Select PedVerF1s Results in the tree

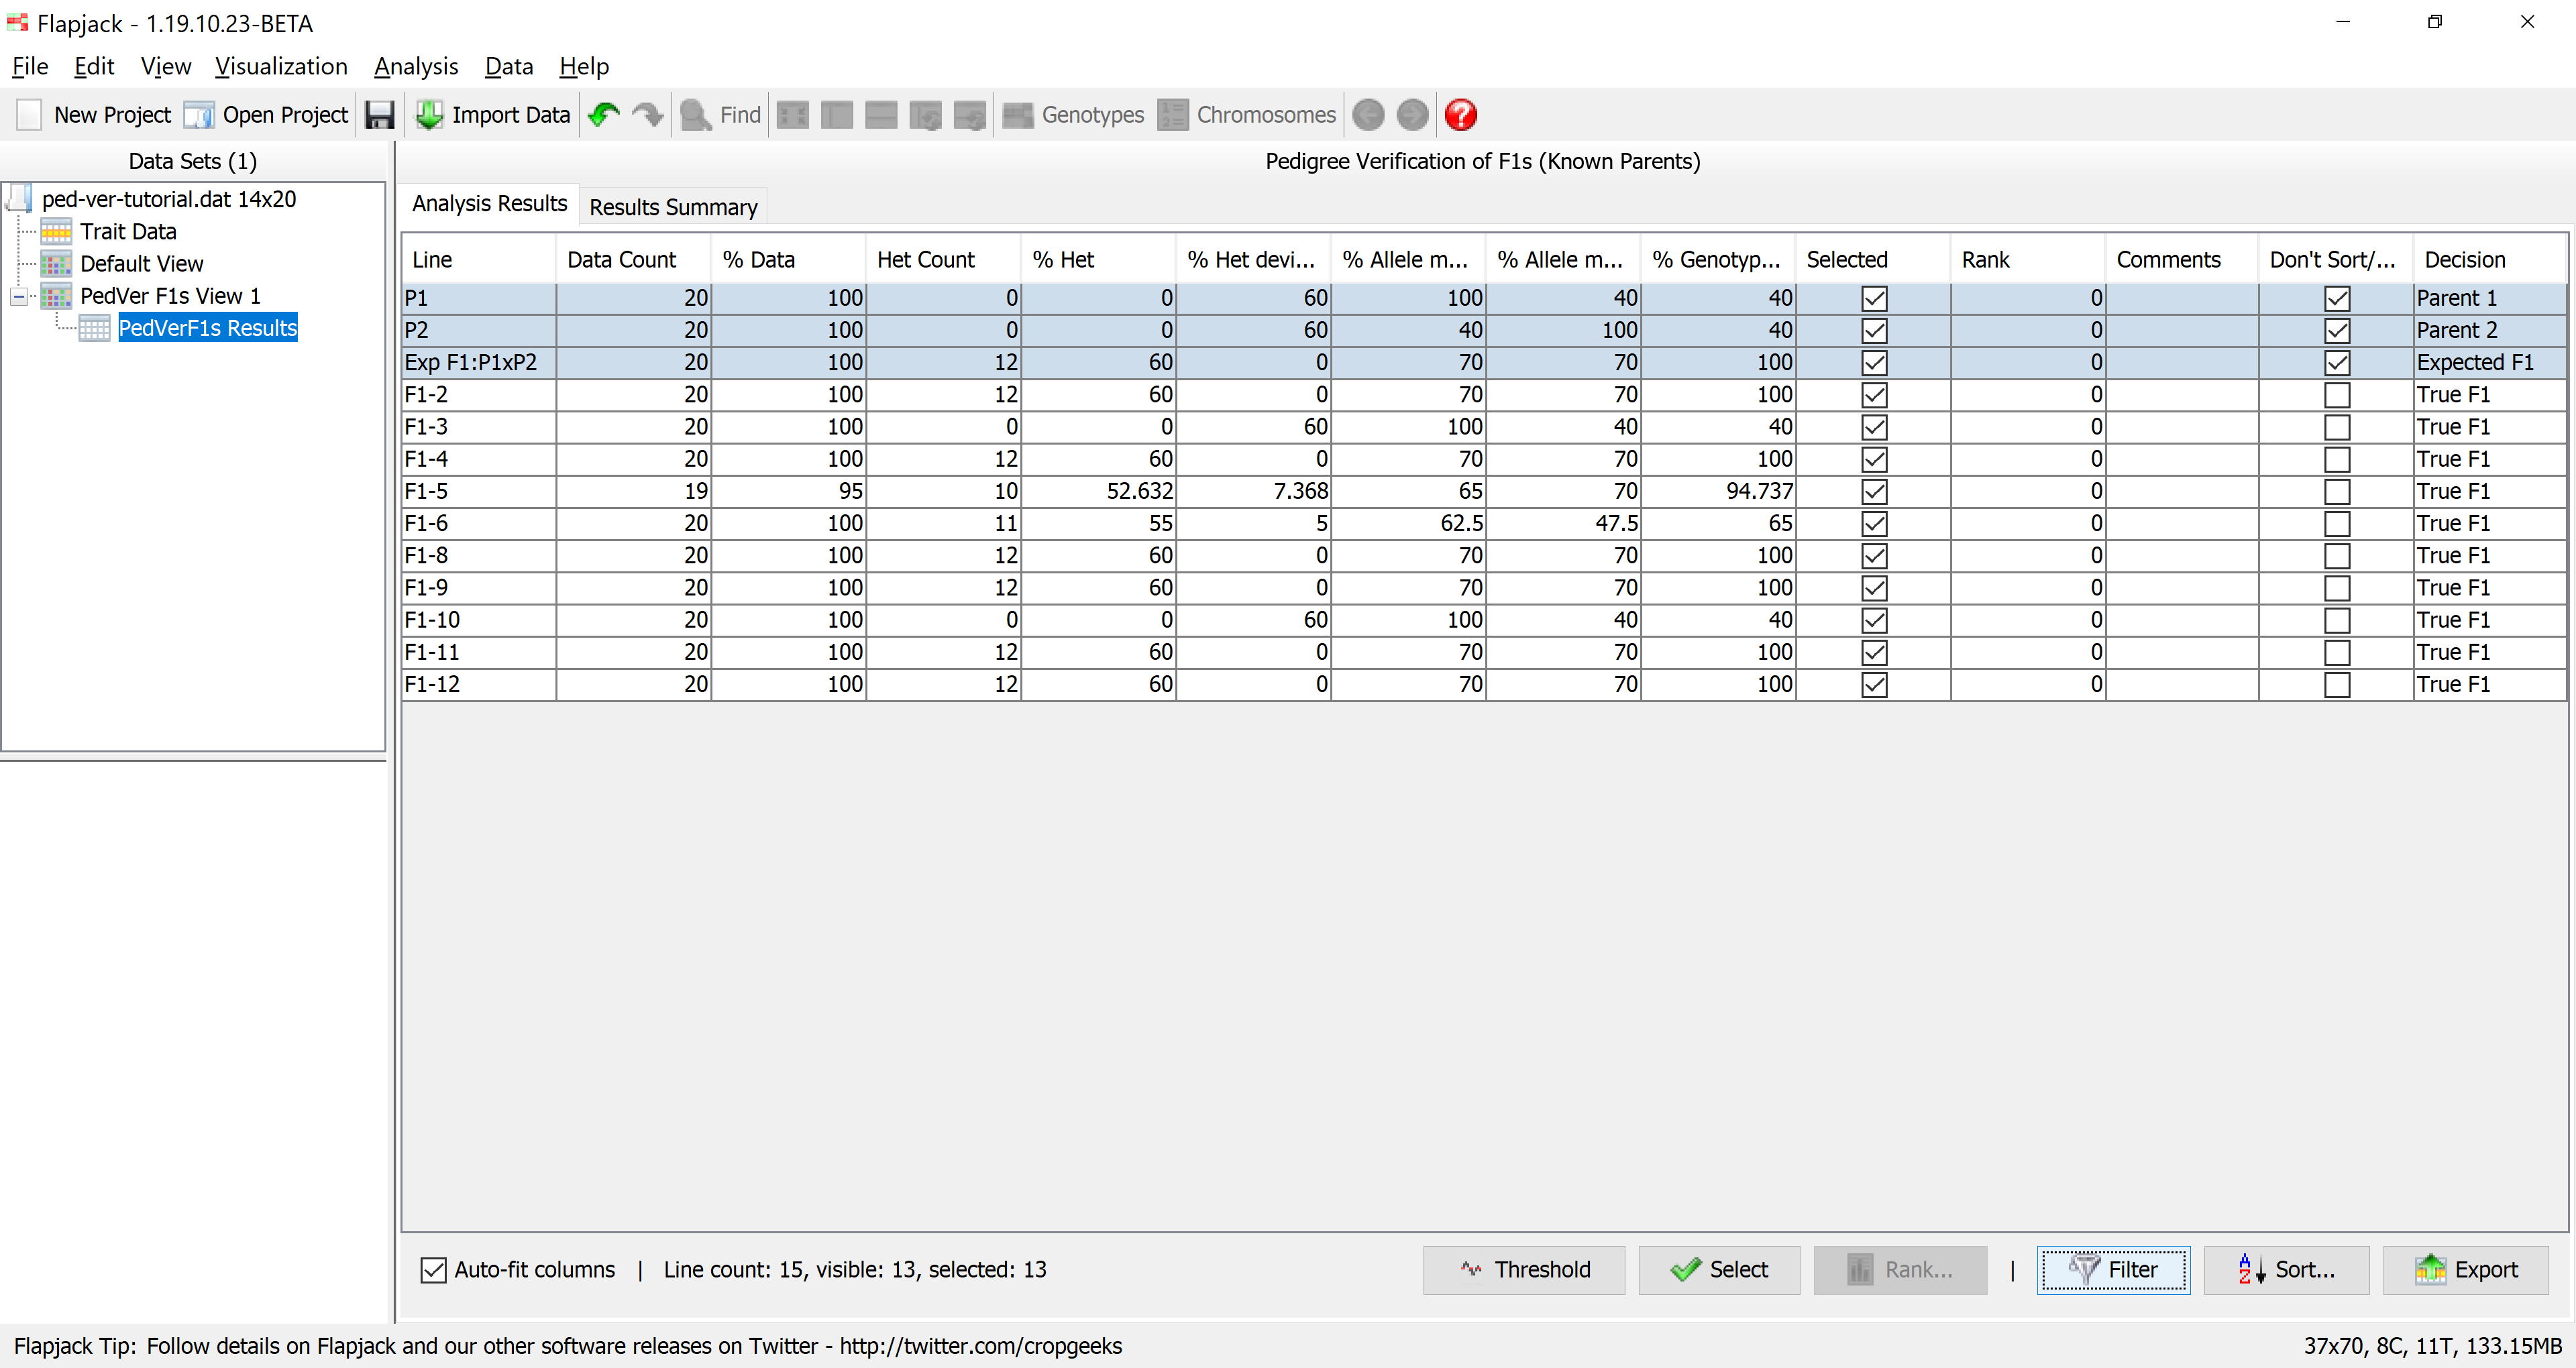(207, 328)
